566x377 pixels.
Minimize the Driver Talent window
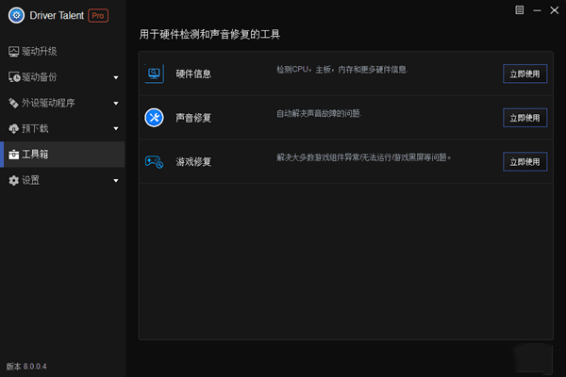(537, 10)
